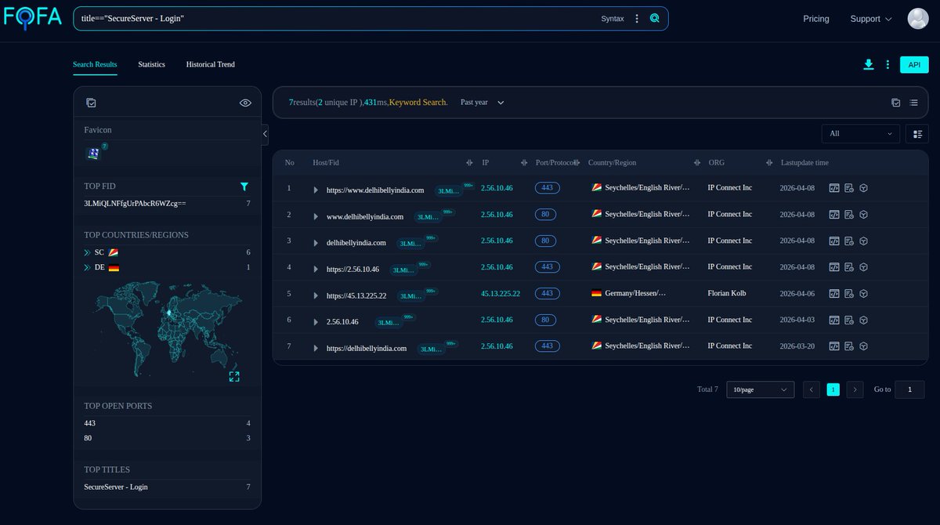940x525 pixels.
Task: Click the select-all icon in the left filter panel
Action: point(91,103)
